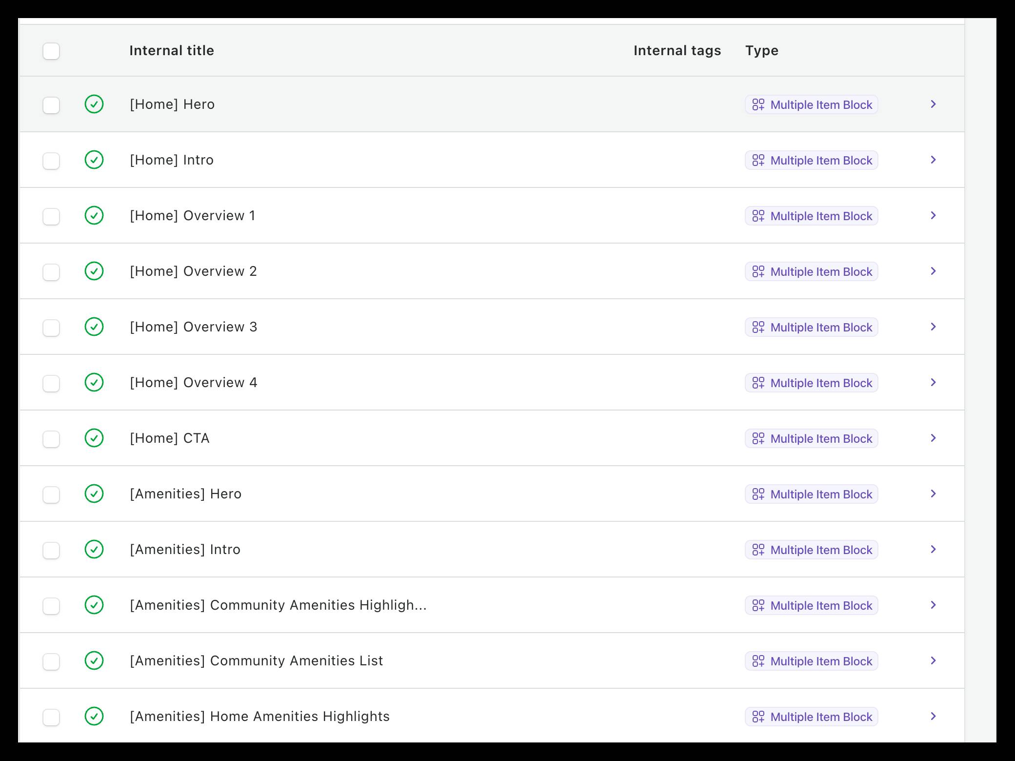Image resolution: width=1015 pixels, height=761 pixels.
Task: Select the [Home] Overview 3 checkbox
Action: [x=51, y=328]
